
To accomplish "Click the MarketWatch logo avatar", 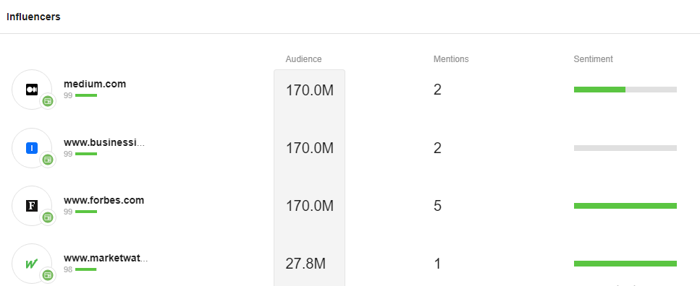I will coord(32,264).
